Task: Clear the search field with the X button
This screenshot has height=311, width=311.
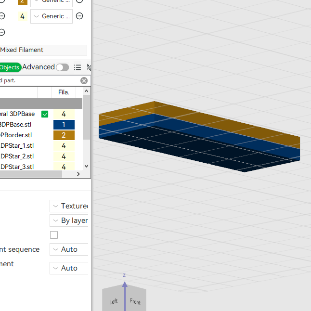Action: pyautogui.click(x=84, y=81)
